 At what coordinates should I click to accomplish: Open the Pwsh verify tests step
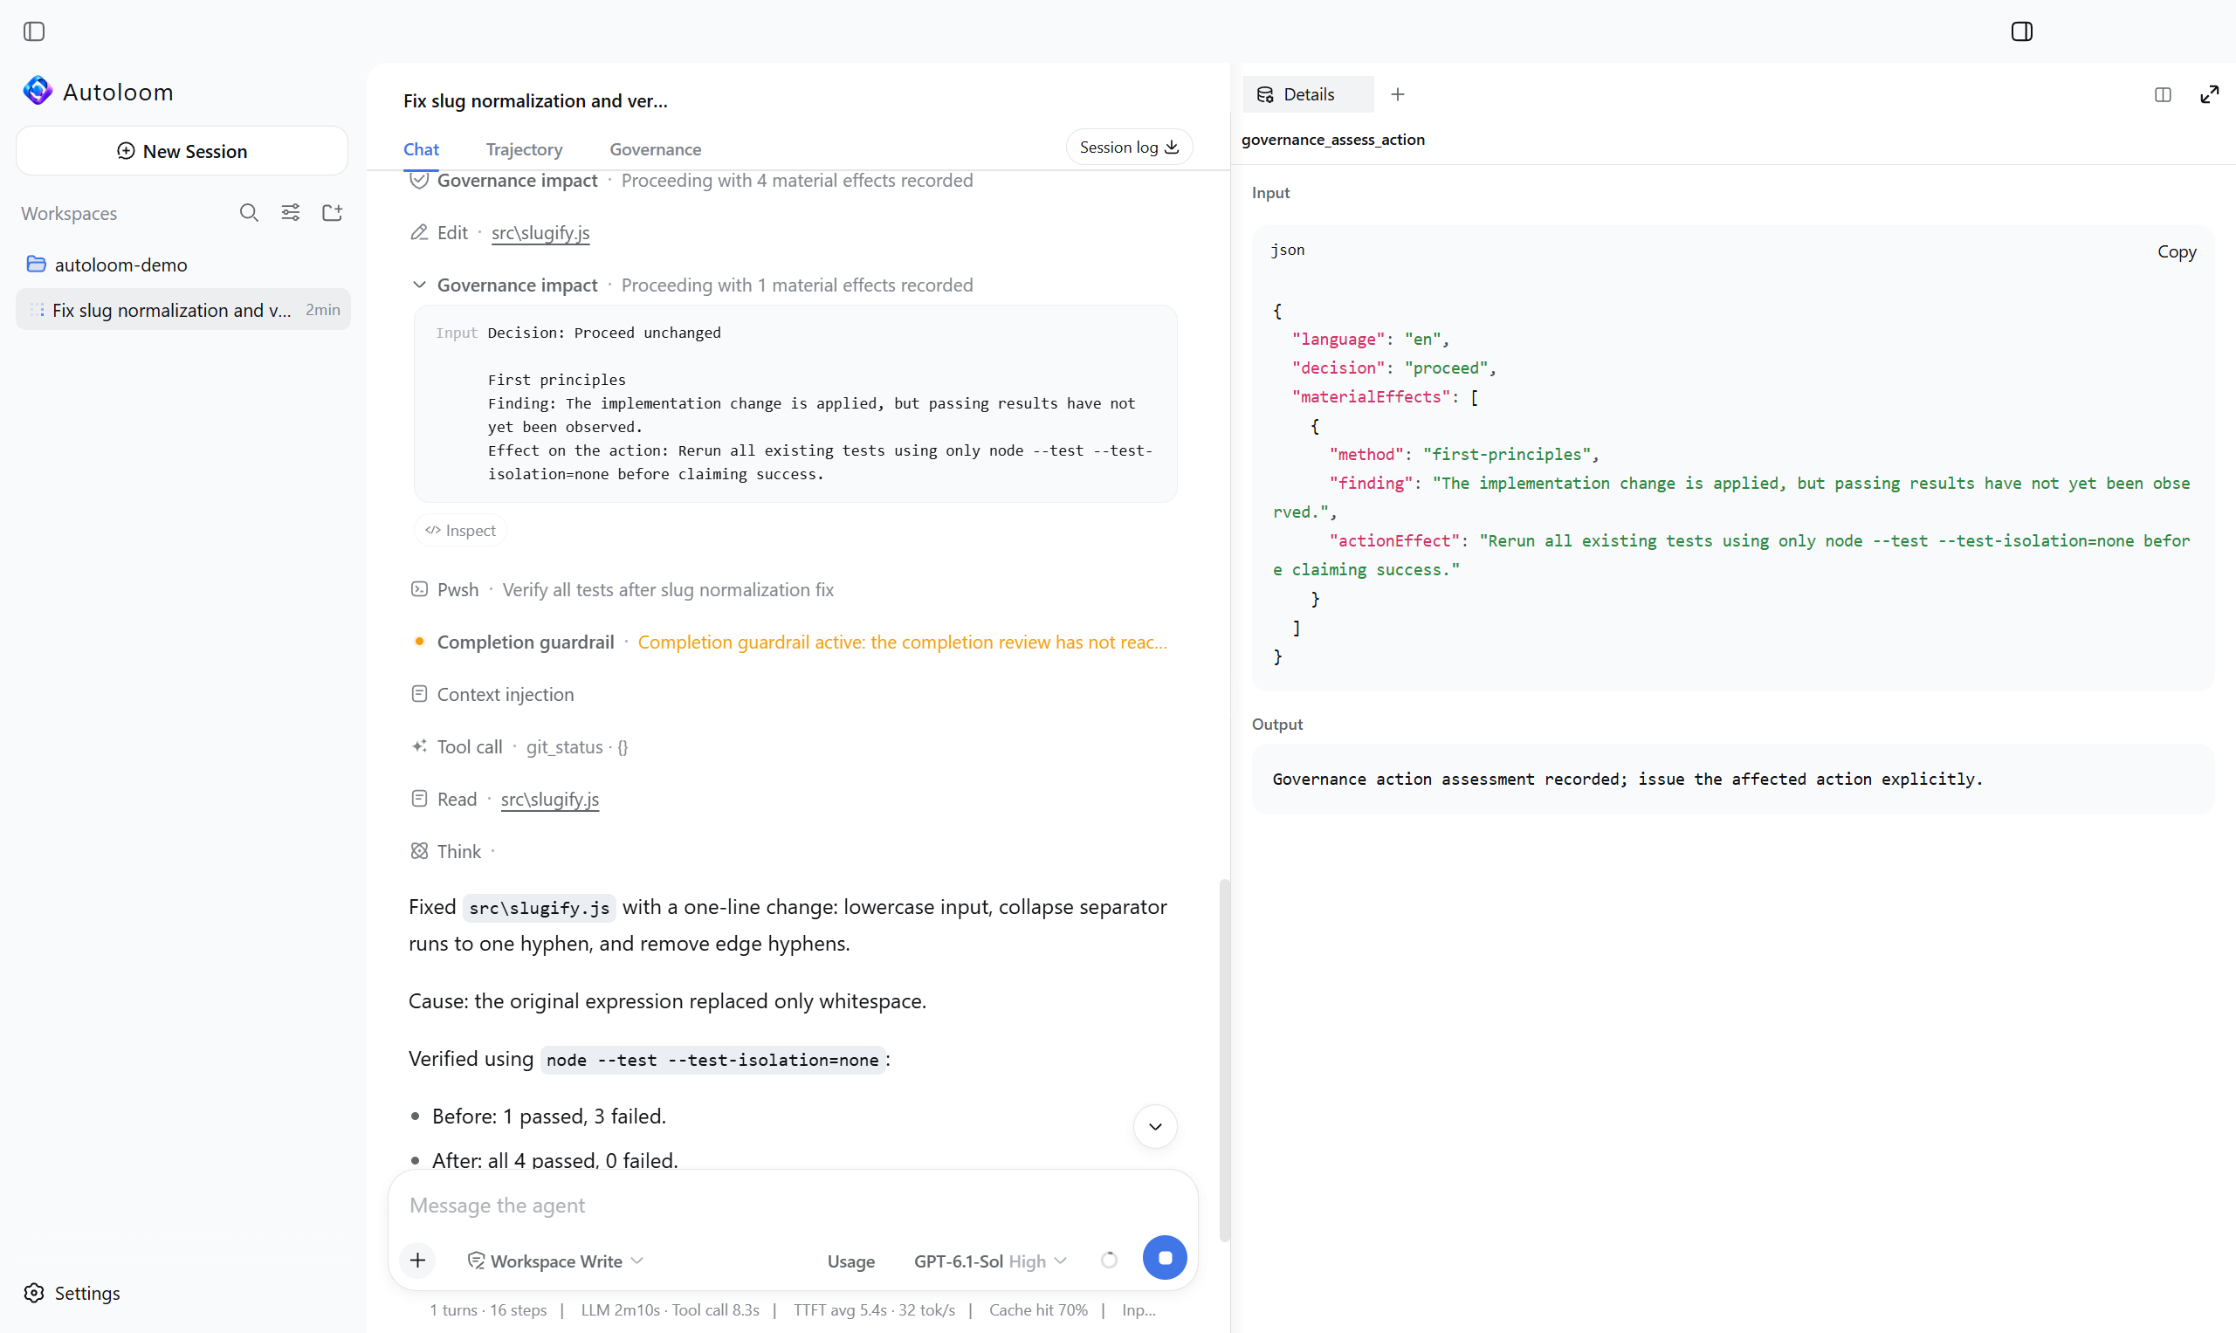tap(622, 589)
